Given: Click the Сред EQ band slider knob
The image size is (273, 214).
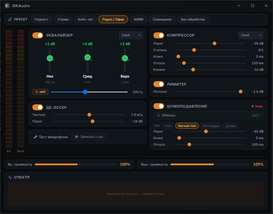Looking at the screenshot, I should pyautogui.click(x=87, y=57).
